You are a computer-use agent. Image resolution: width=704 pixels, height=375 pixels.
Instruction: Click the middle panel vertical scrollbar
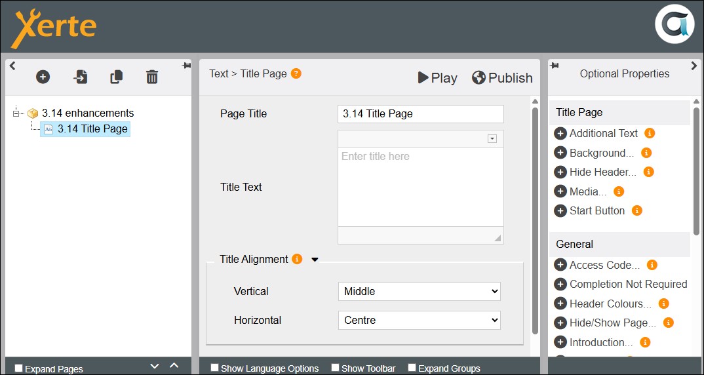(535, 220)
